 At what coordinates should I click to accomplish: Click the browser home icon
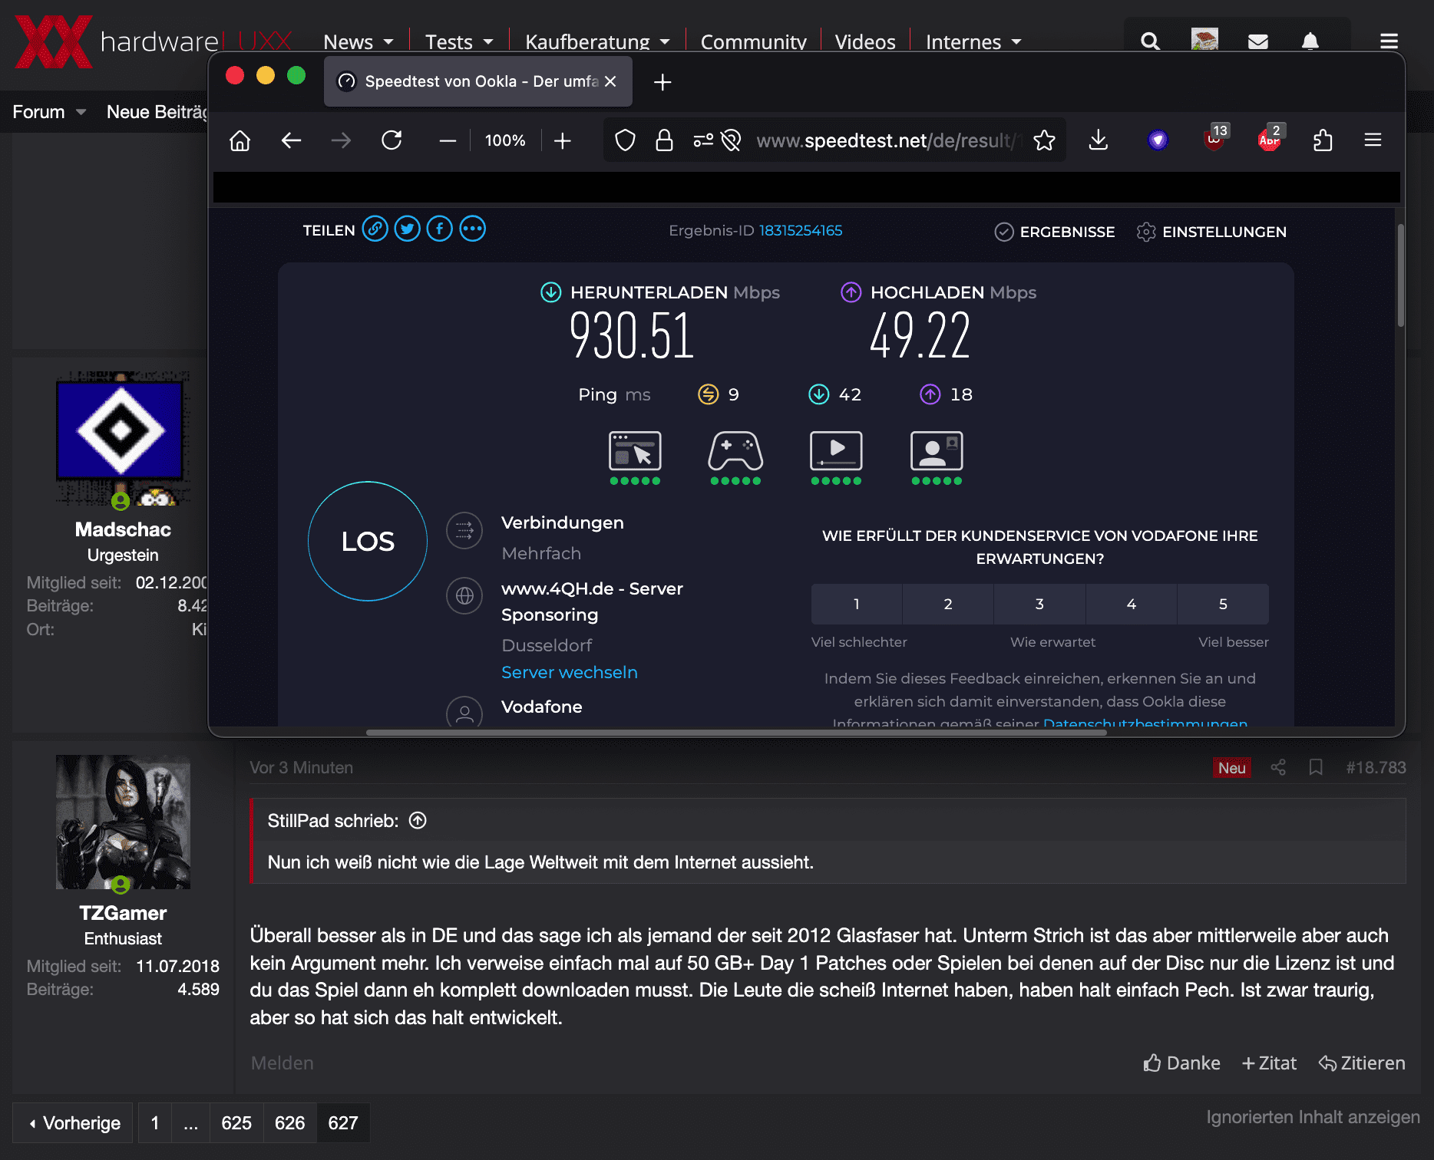[240, 140]
